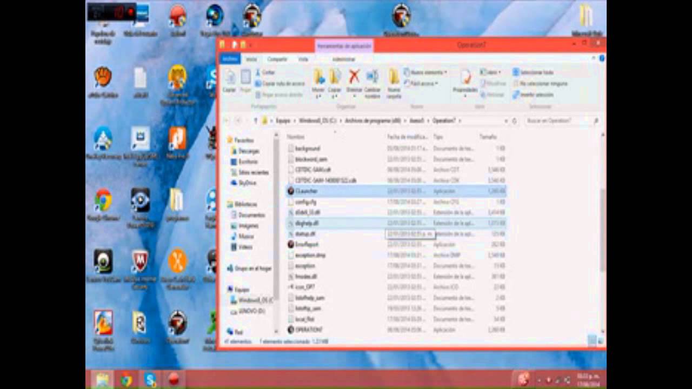Click Equipo in the address breadcrumb

coord(283,120)
